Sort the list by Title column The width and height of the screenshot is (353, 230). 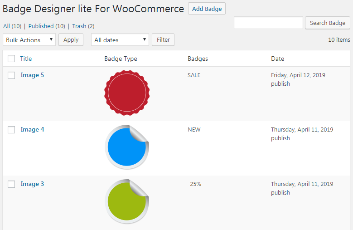[x=26, y=59]
